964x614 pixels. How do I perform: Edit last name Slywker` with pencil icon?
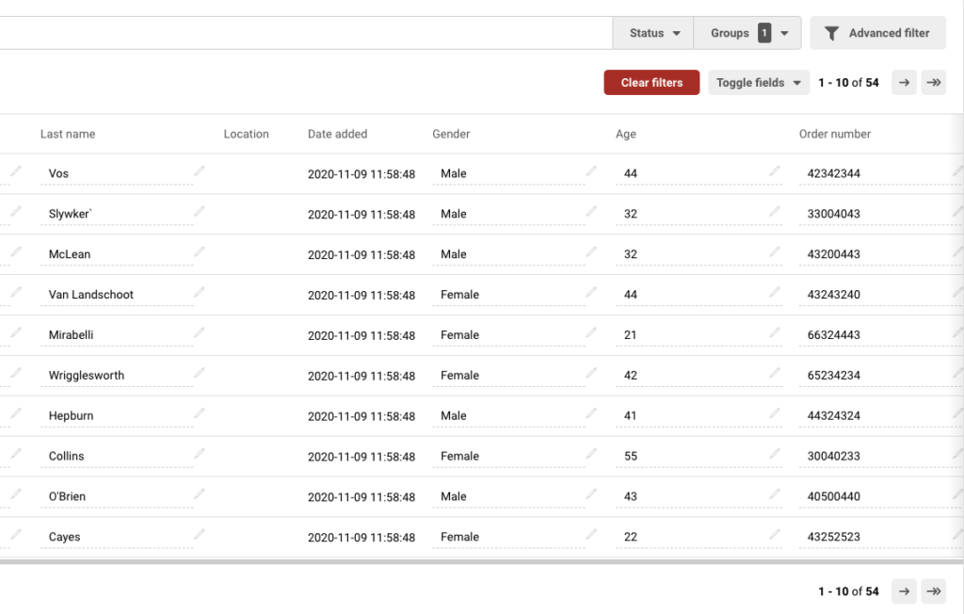point(200,212)
